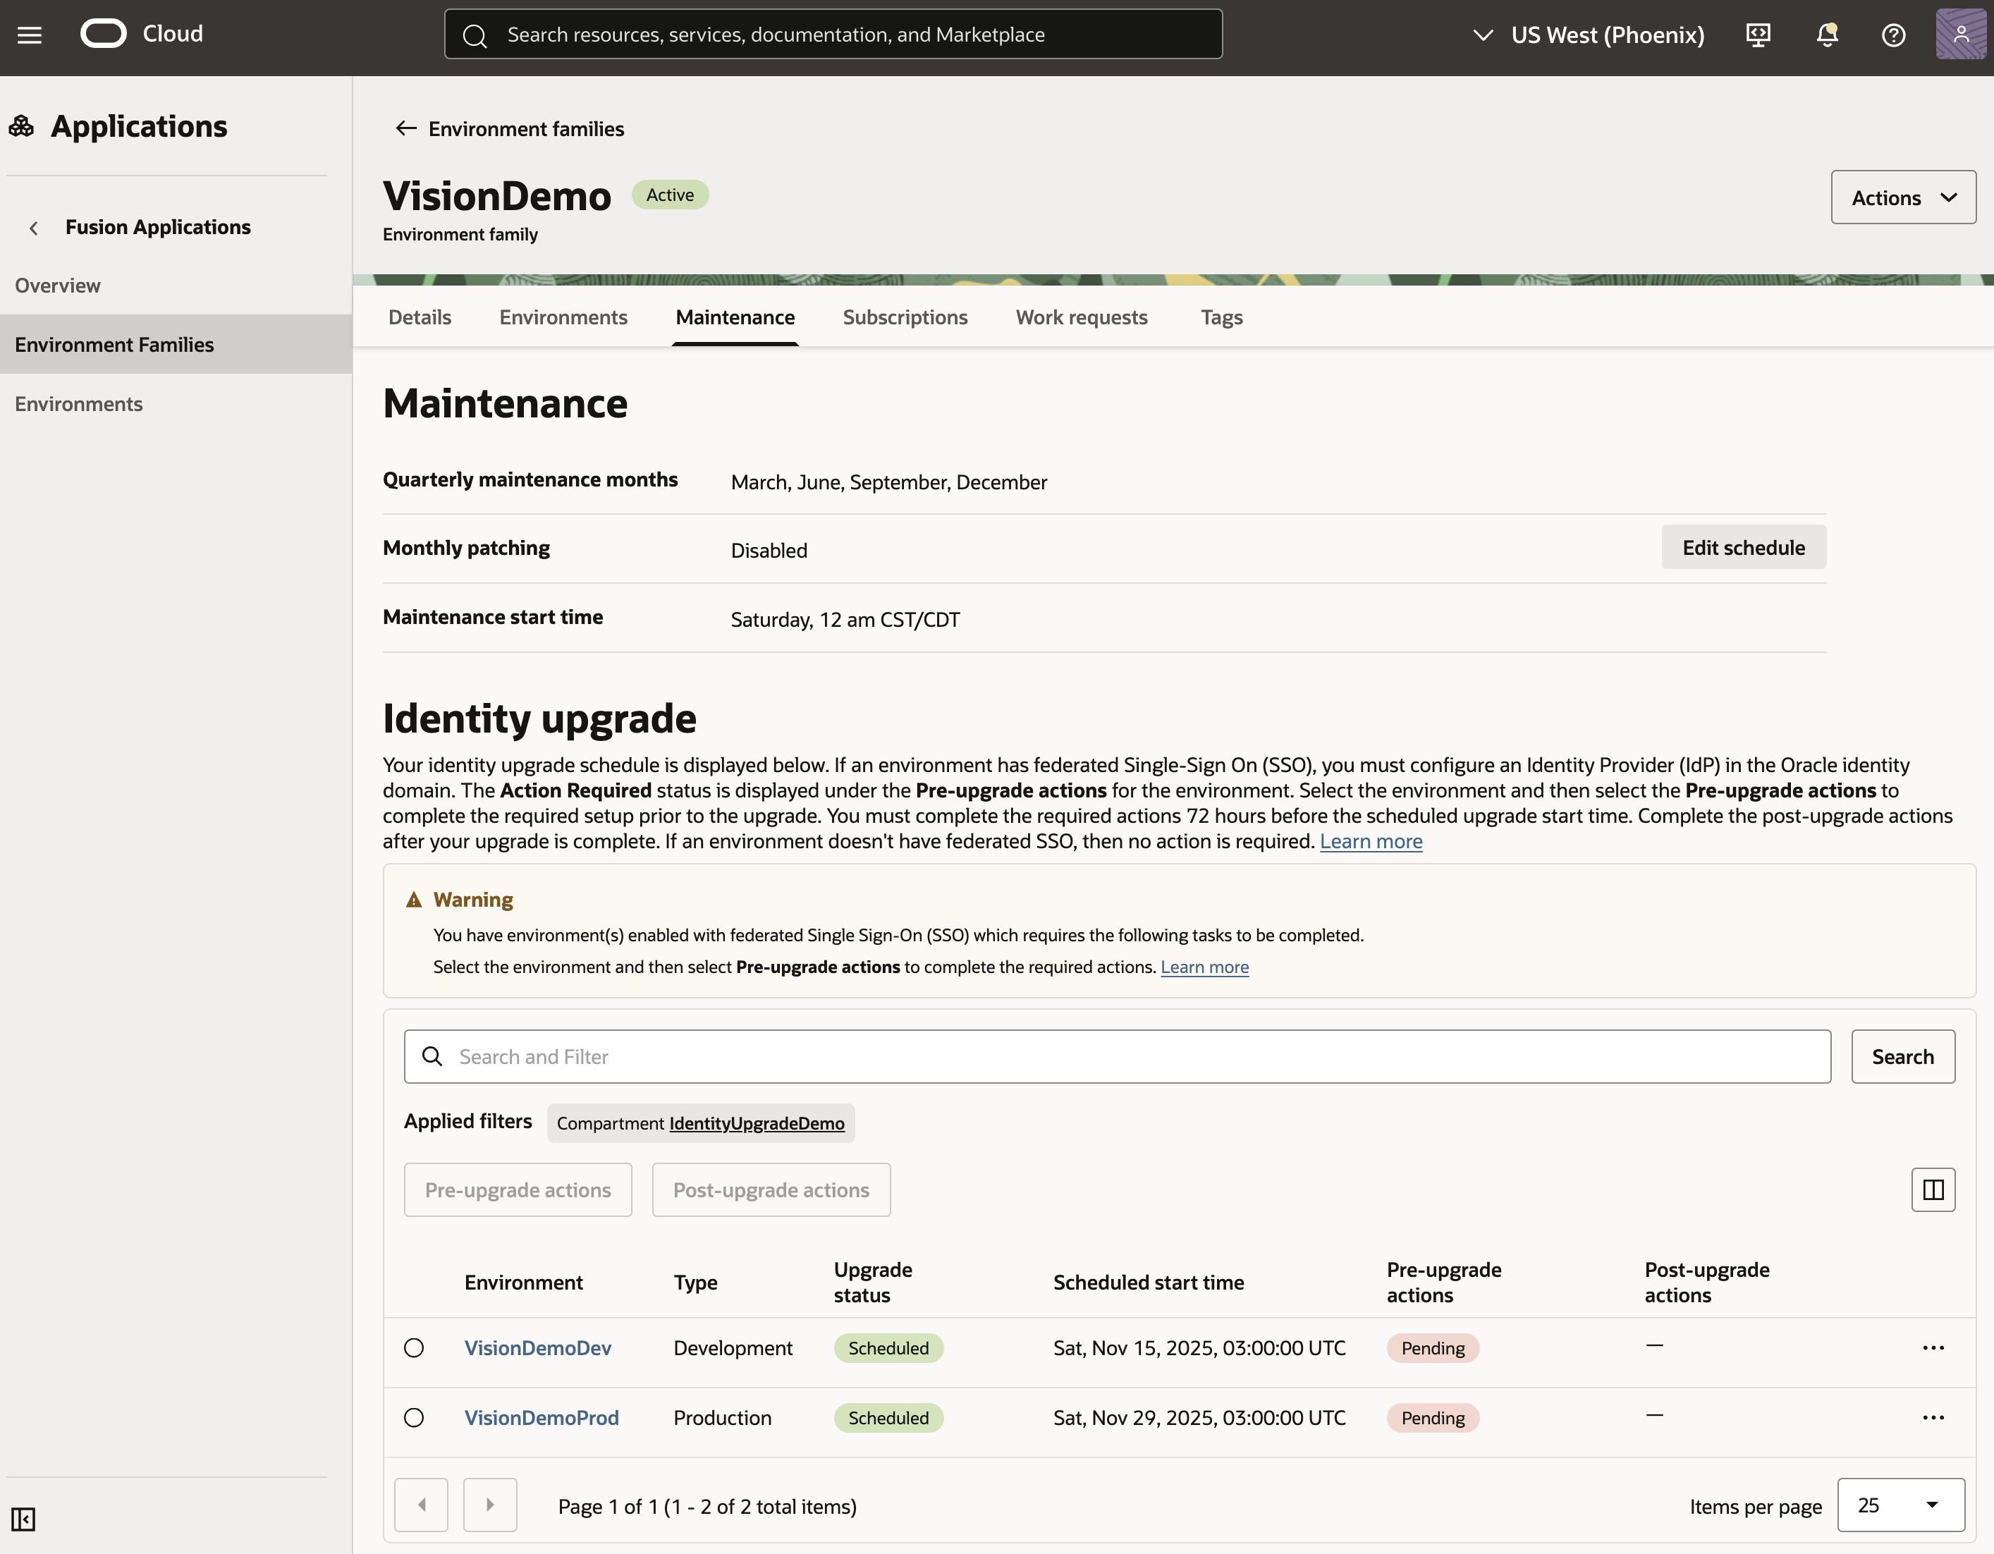
Task: Open the user profile avatar
Action: [x=1959, y=35]
